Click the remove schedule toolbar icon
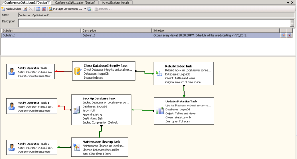The width and height of the screenshot is (297, 159). [x=44, y=9]
